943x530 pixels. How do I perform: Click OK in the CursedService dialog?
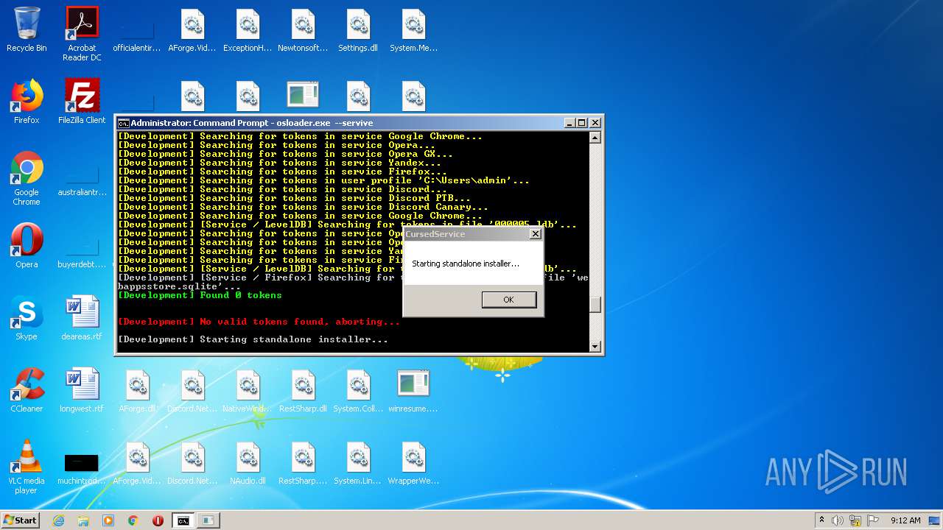point(508,300)
